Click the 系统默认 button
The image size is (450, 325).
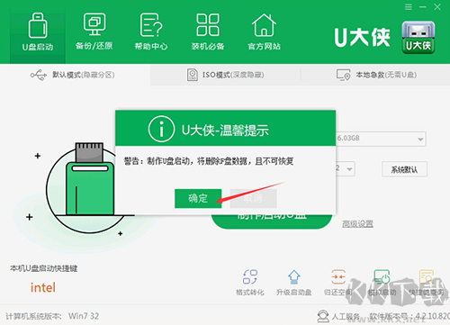coord(404,169)
